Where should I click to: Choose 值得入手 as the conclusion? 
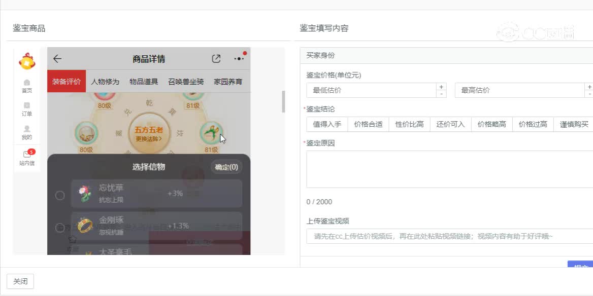pos(327,124)
